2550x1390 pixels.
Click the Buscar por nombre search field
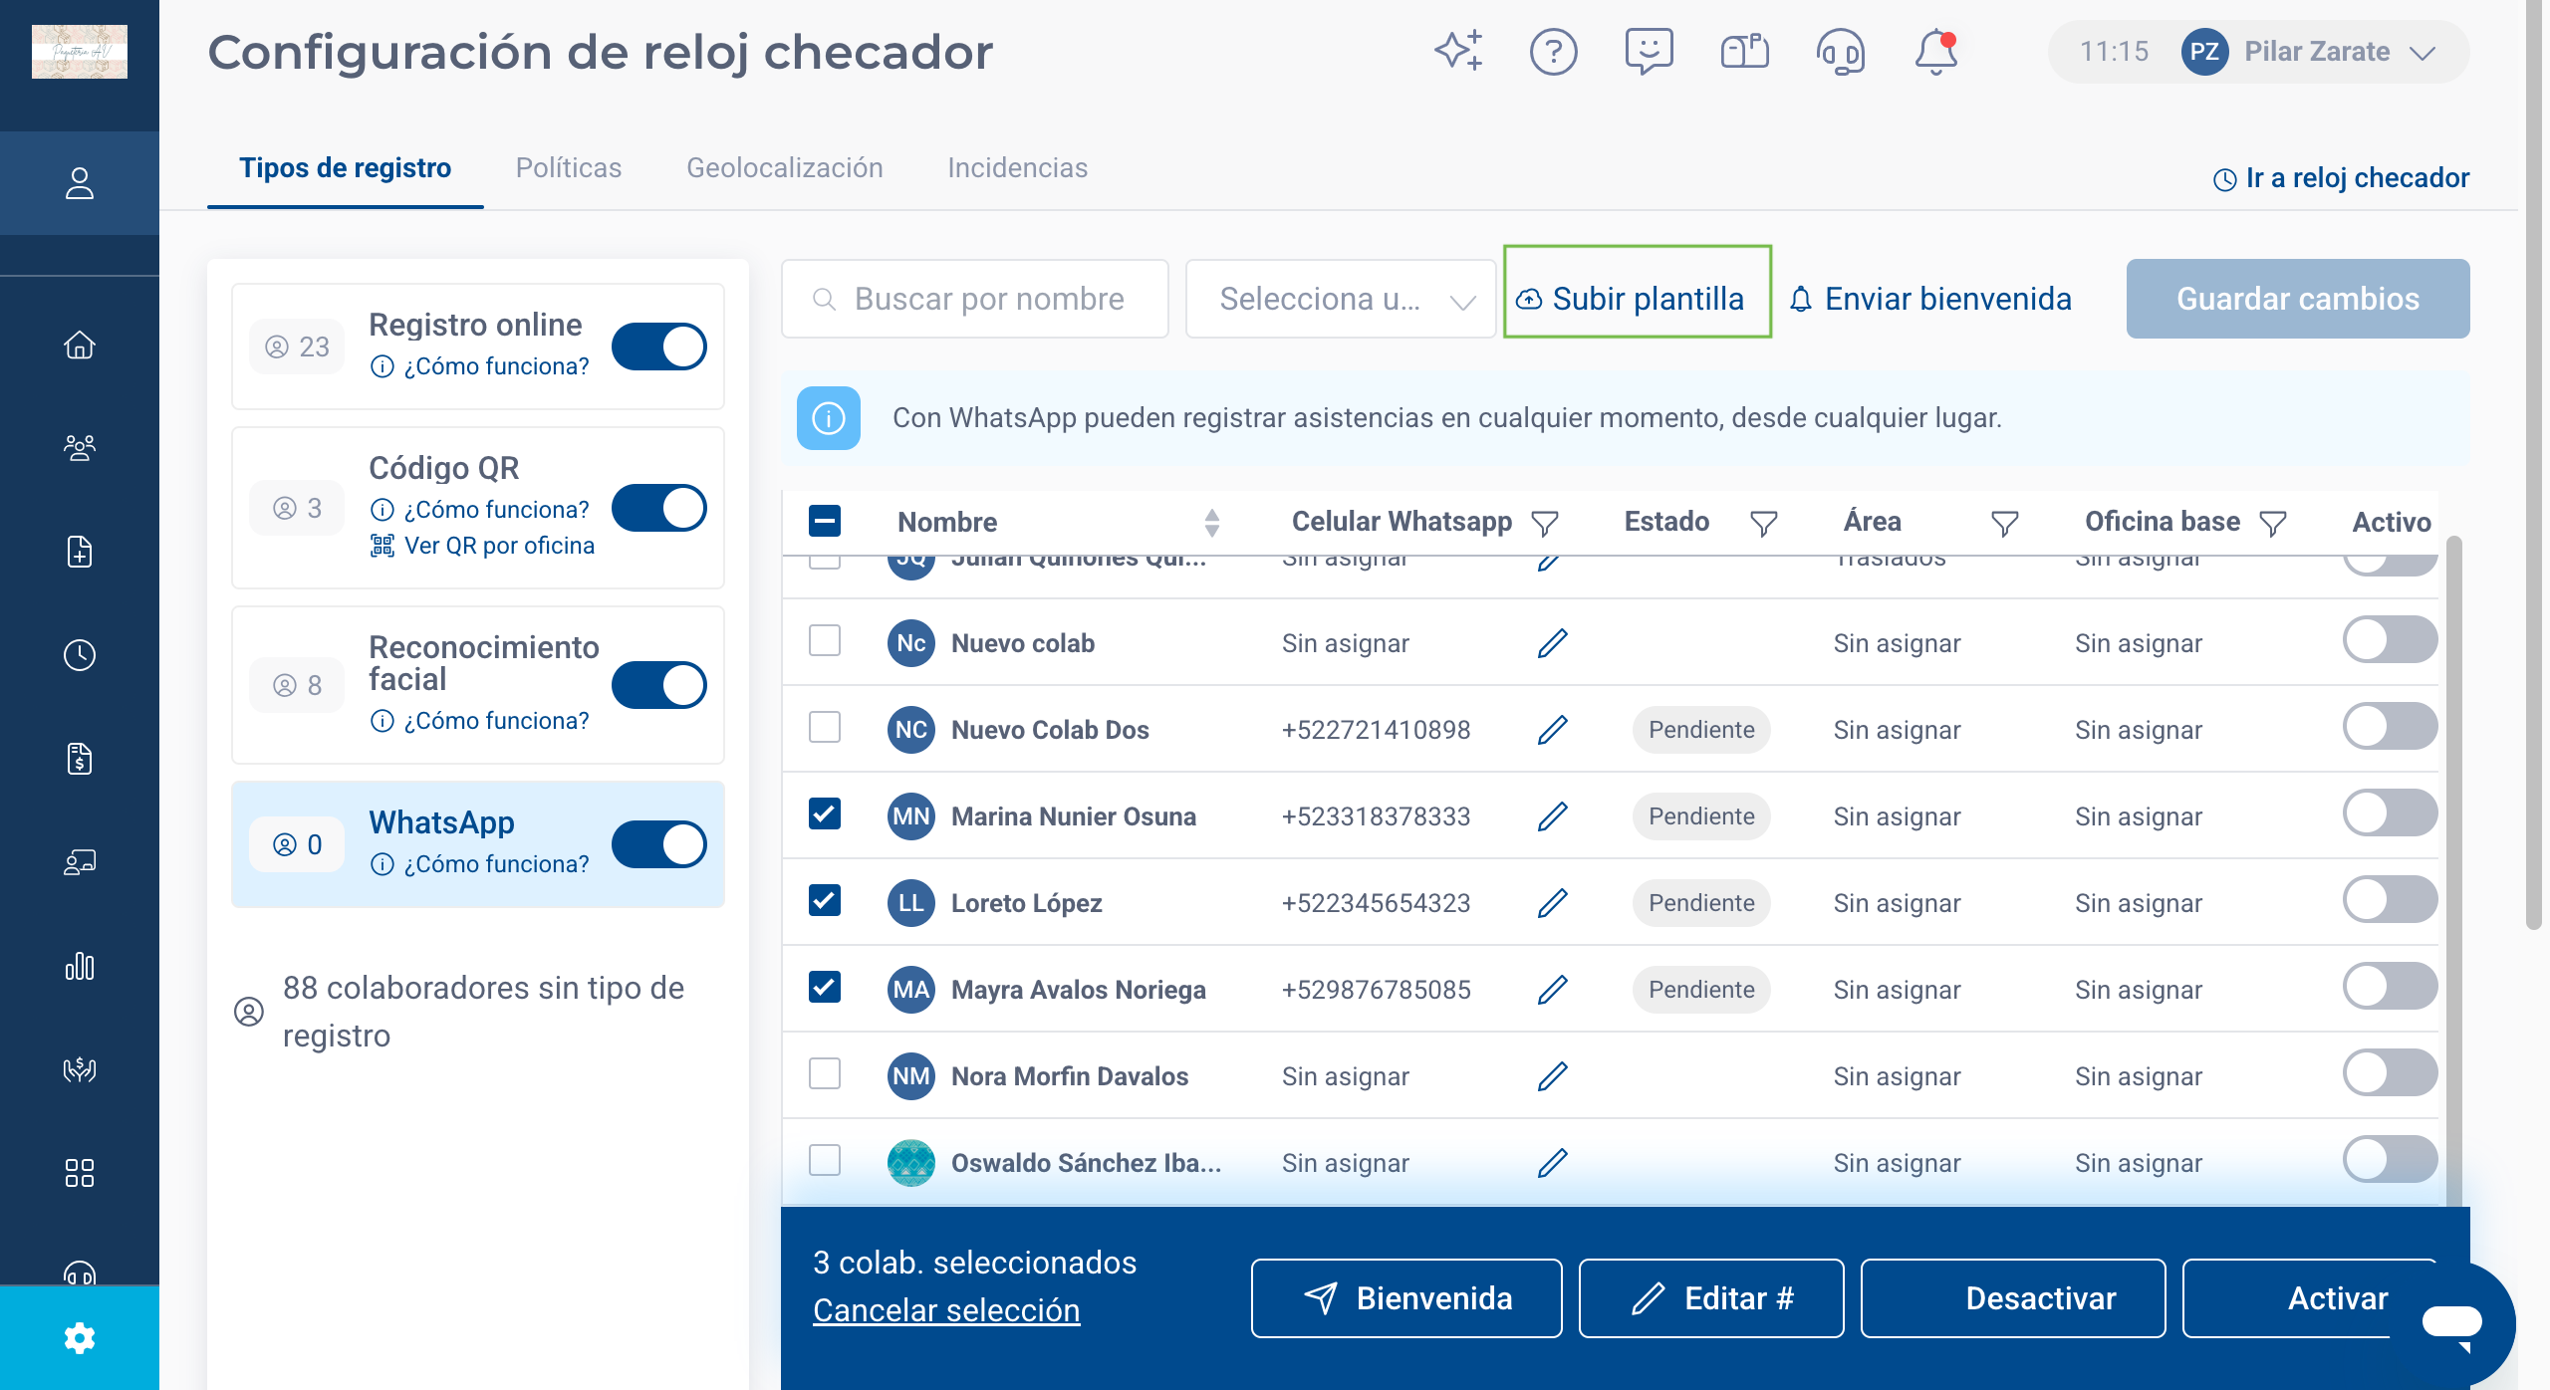tap(975, 299)
